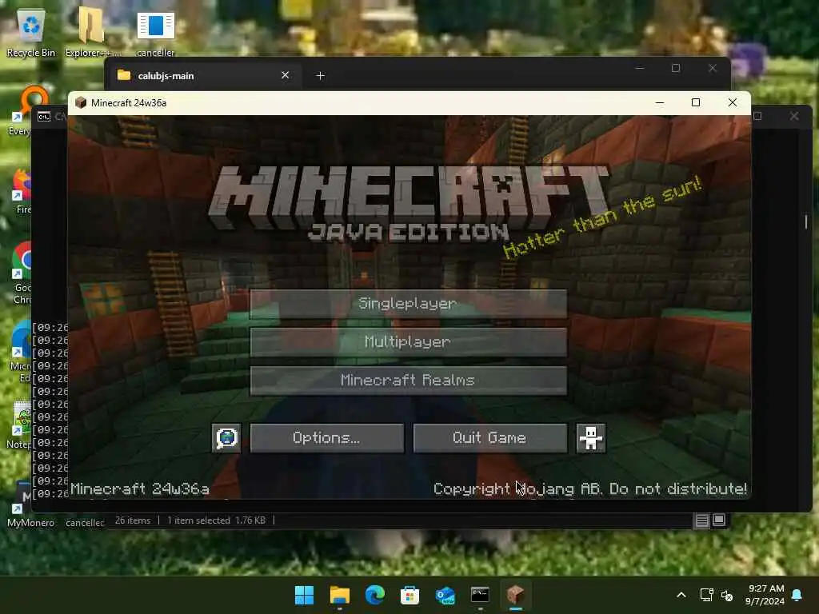Close the Minecraft 24w36a window
Screen dimensions: 819x614
(733, 103)
